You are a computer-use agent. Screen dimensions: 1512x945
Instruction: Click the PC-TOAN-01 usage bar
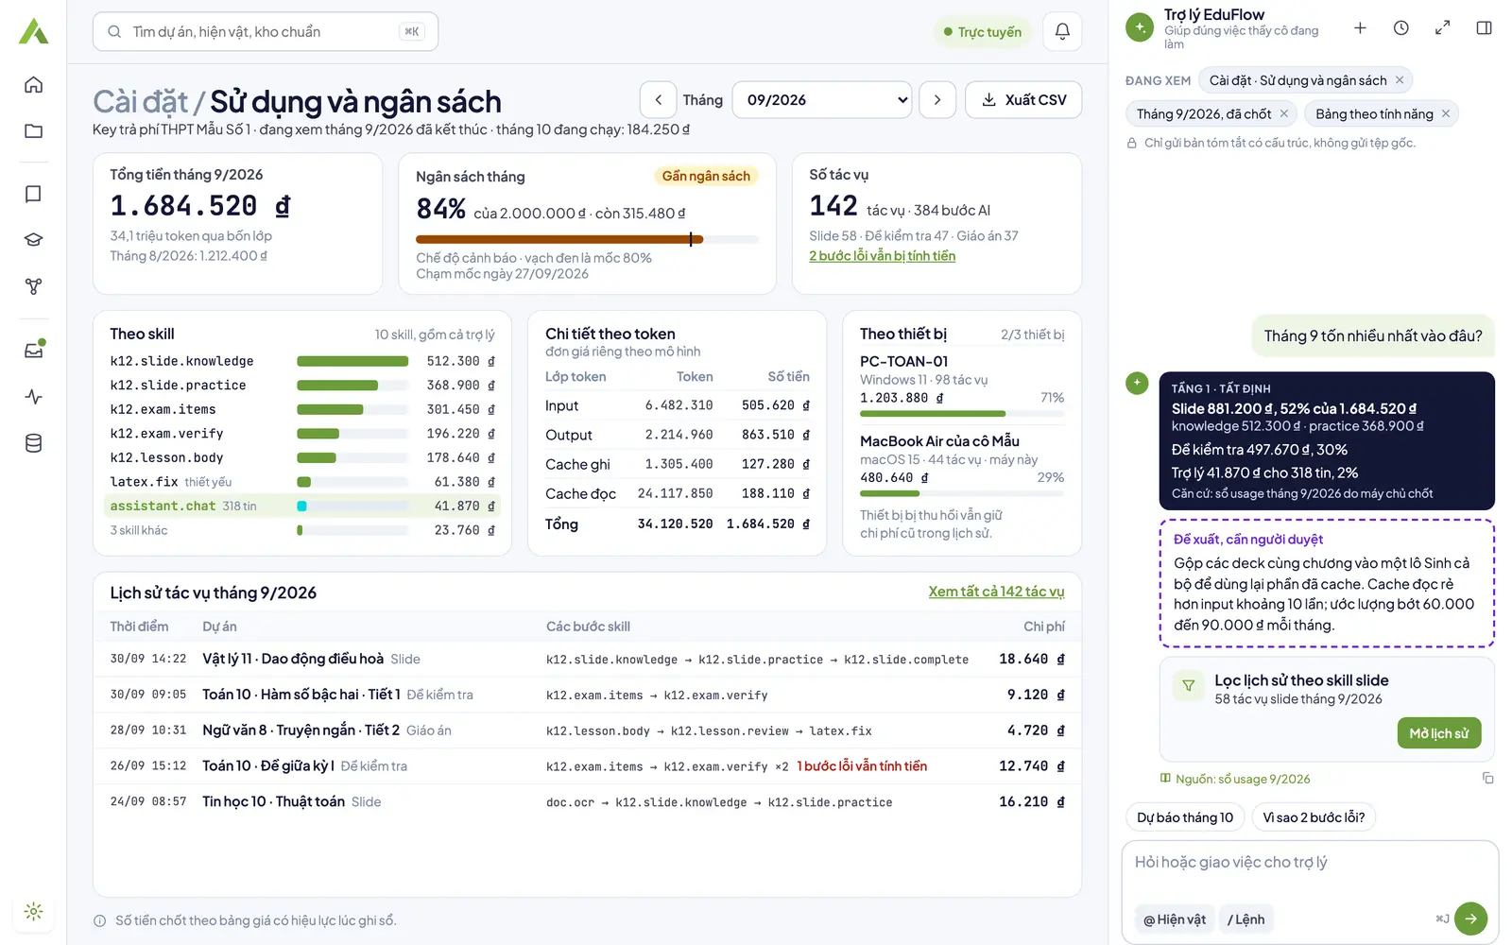pos(962,414)
